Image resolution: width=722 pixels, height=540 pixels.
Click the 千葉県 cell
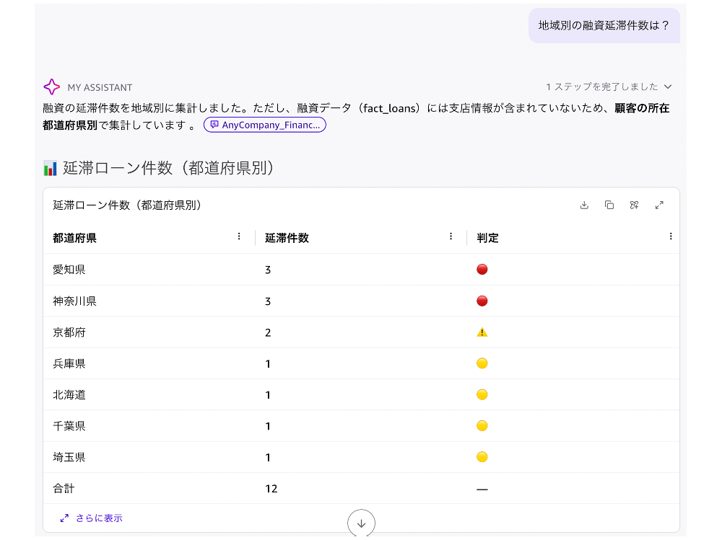point(69,426)
